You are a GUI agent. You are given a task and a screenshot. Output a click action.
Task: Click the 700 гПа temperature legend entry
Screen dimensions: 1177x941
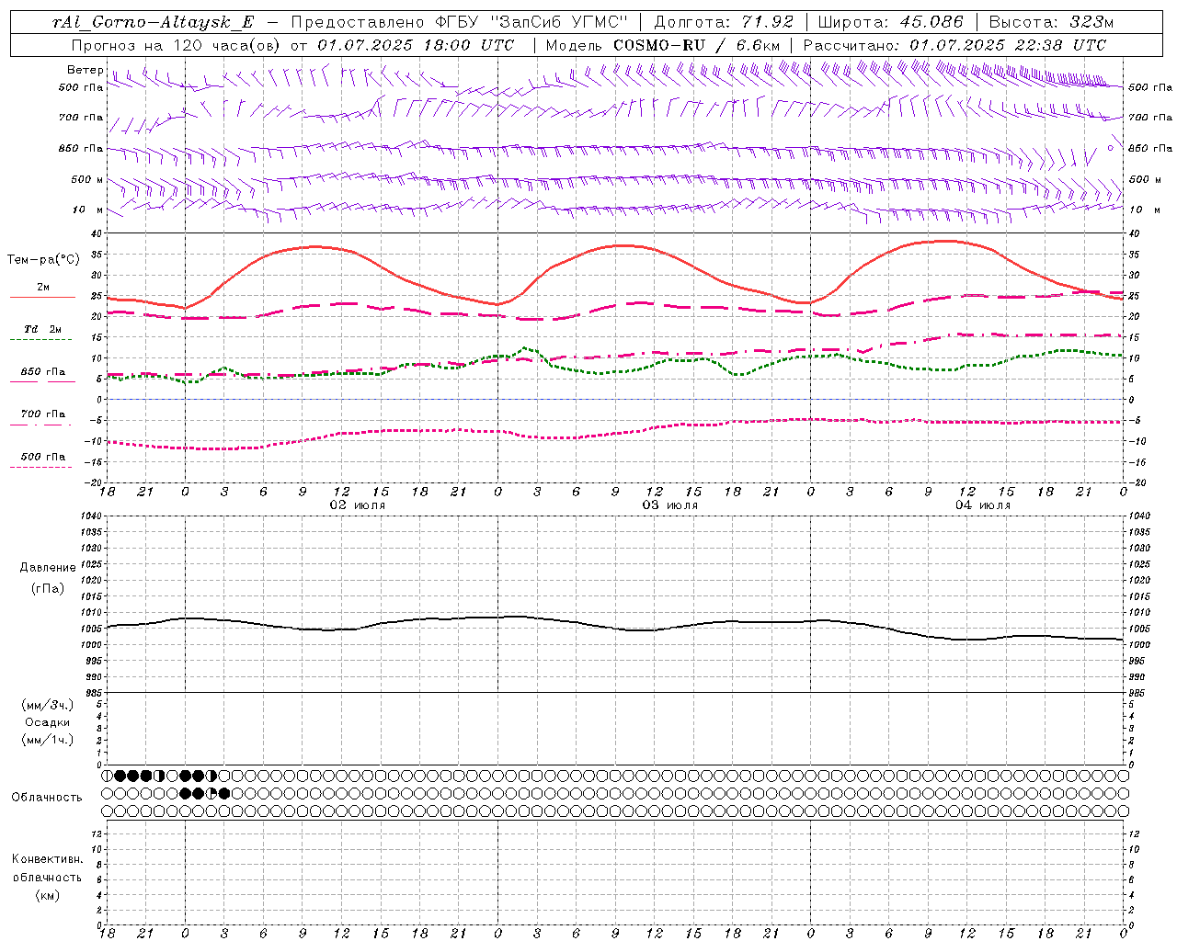pyautogui.click(x=43, y=414)
